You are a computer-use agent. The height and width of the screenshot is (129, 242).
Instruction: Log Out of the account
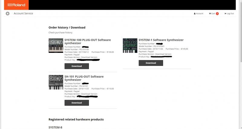(x=229, y=14)
